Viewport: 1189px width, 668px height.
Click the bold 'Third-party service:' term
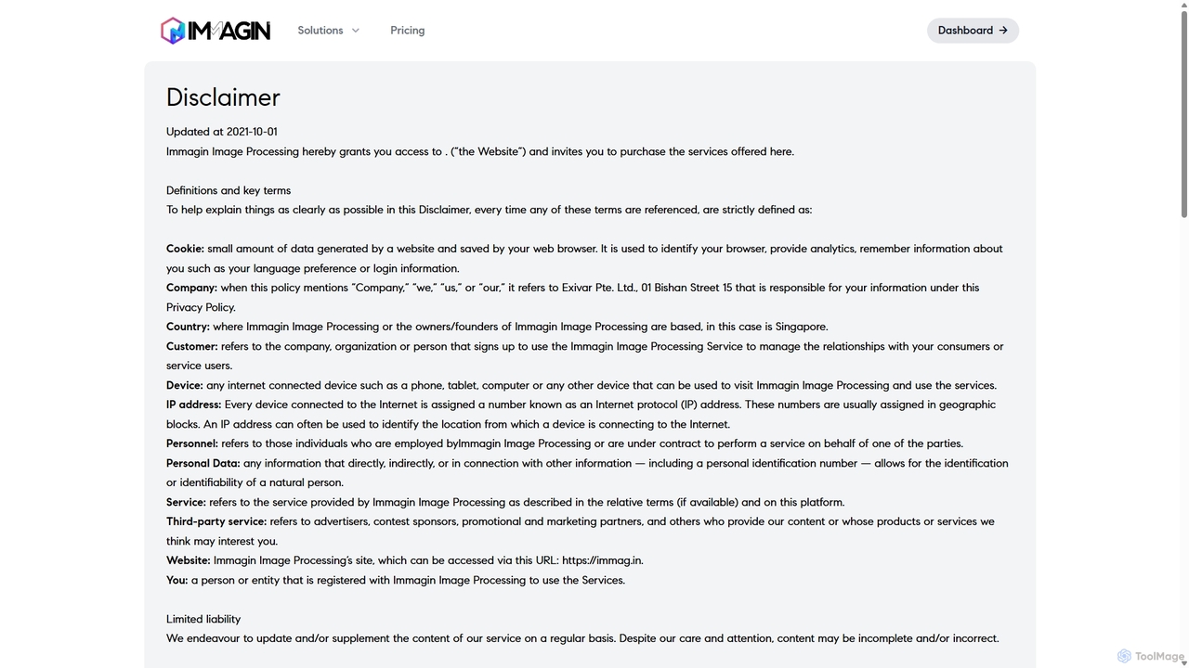coord(216,521)
